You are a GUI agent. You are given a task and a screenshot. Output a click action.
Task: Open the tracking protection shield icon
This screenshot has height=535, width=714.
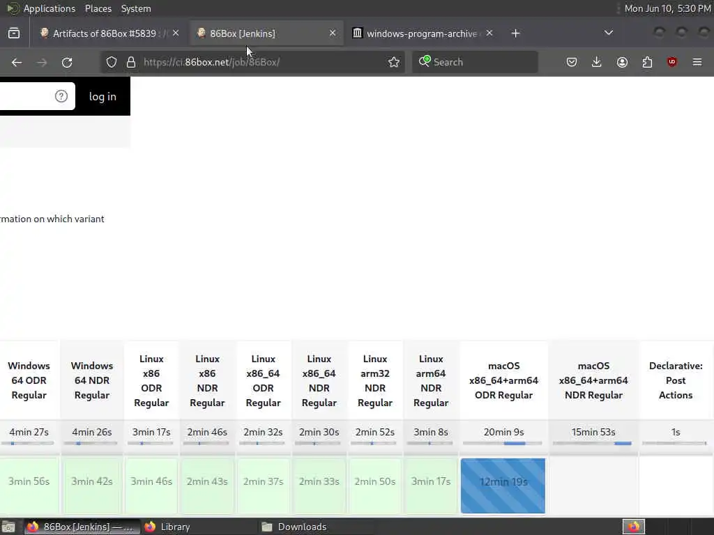[x=112, y=62]
